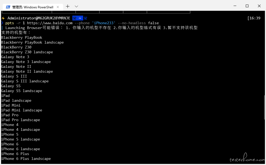Click the Galaxy S III line without landscape

pos(14,76)
